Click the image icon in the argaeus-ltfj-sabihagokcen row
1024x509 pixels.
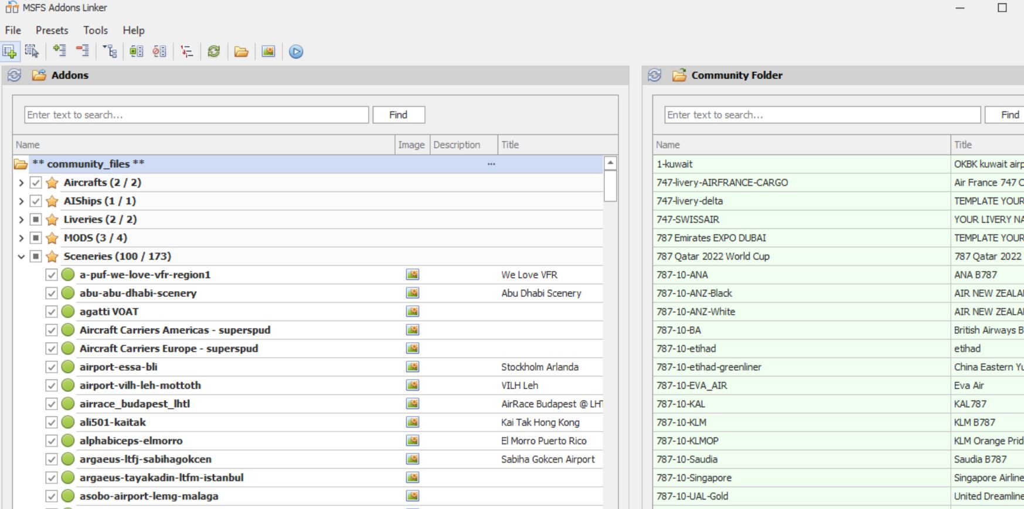point(413,459)
